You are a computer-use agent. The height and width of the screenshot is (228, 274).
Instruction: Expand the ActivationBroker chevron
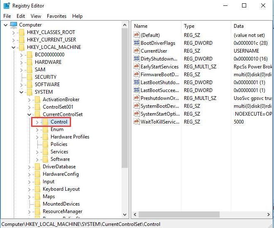coord(29,99)
